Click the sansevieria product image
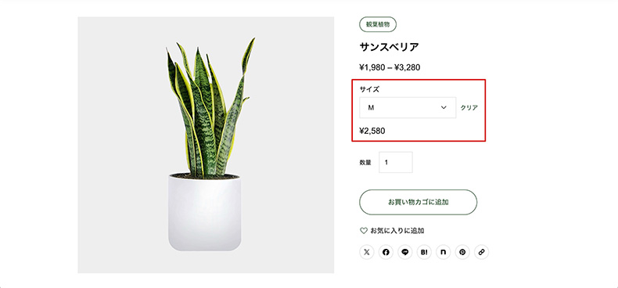This screenshot has height=288, width=618. 206,145
